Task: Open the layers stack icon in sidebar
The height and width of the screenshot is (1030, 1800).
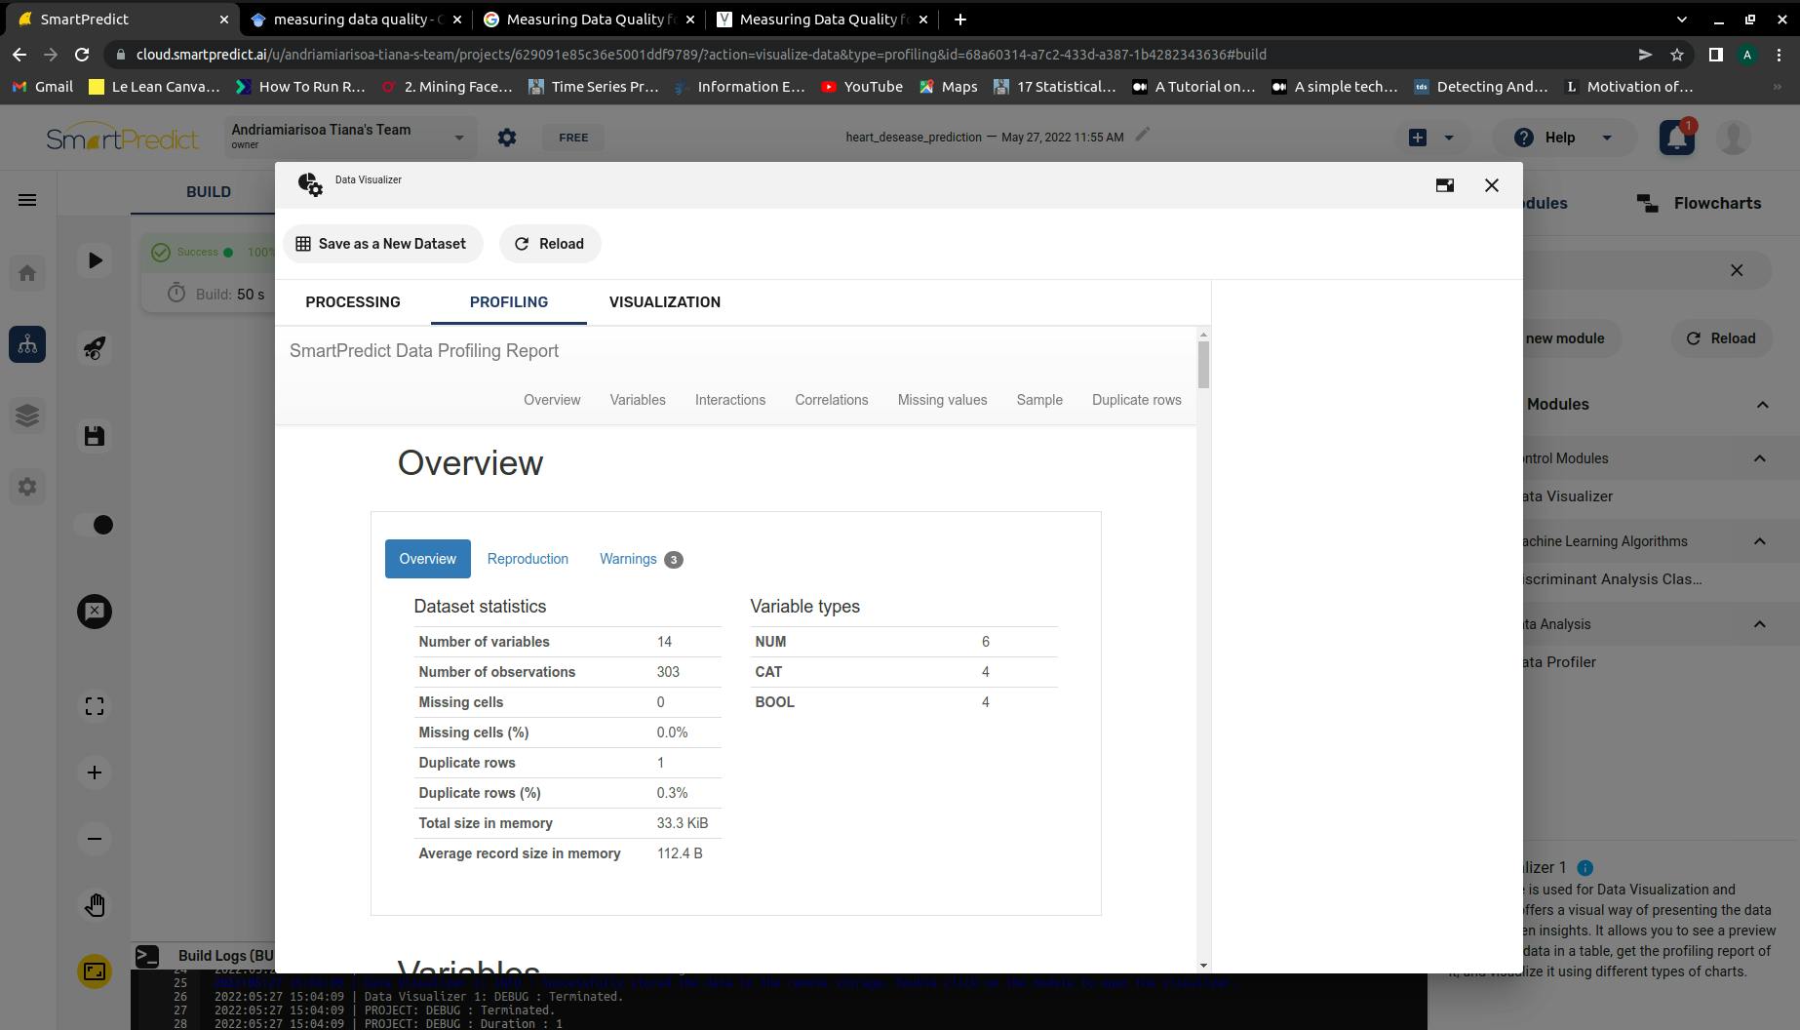Action: 27,416
